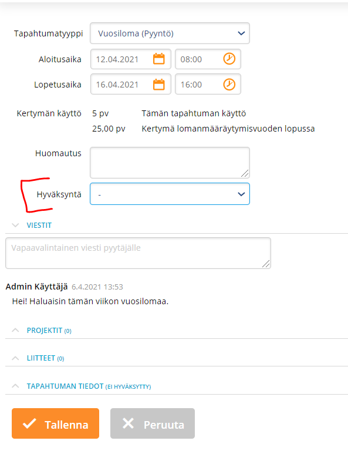Cancel with the Peruuta button
The width and height of the screenshot is (348, 461).
pos(153,423)
